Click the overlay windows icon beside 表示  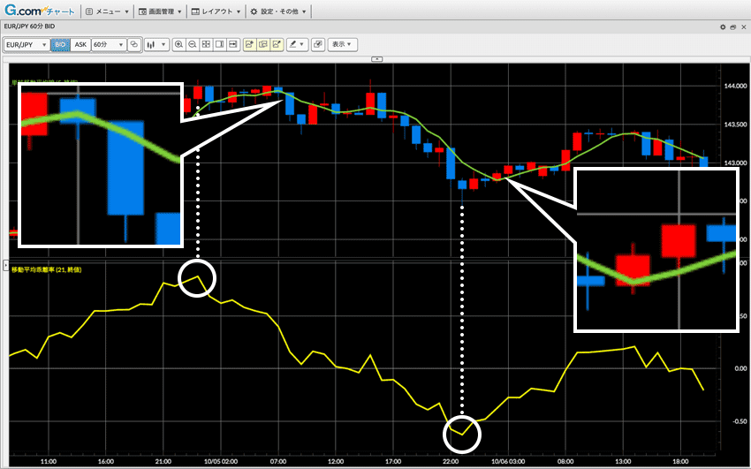pos(317,44)
